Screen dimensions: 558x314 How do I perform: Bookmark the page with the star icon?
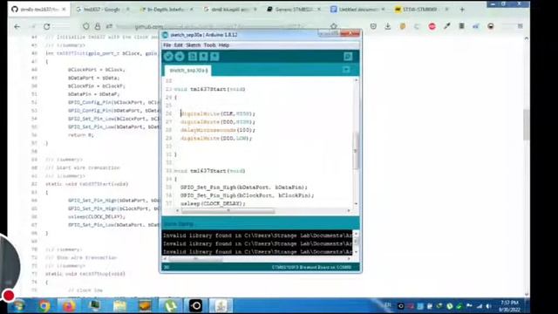pos(334,26)
